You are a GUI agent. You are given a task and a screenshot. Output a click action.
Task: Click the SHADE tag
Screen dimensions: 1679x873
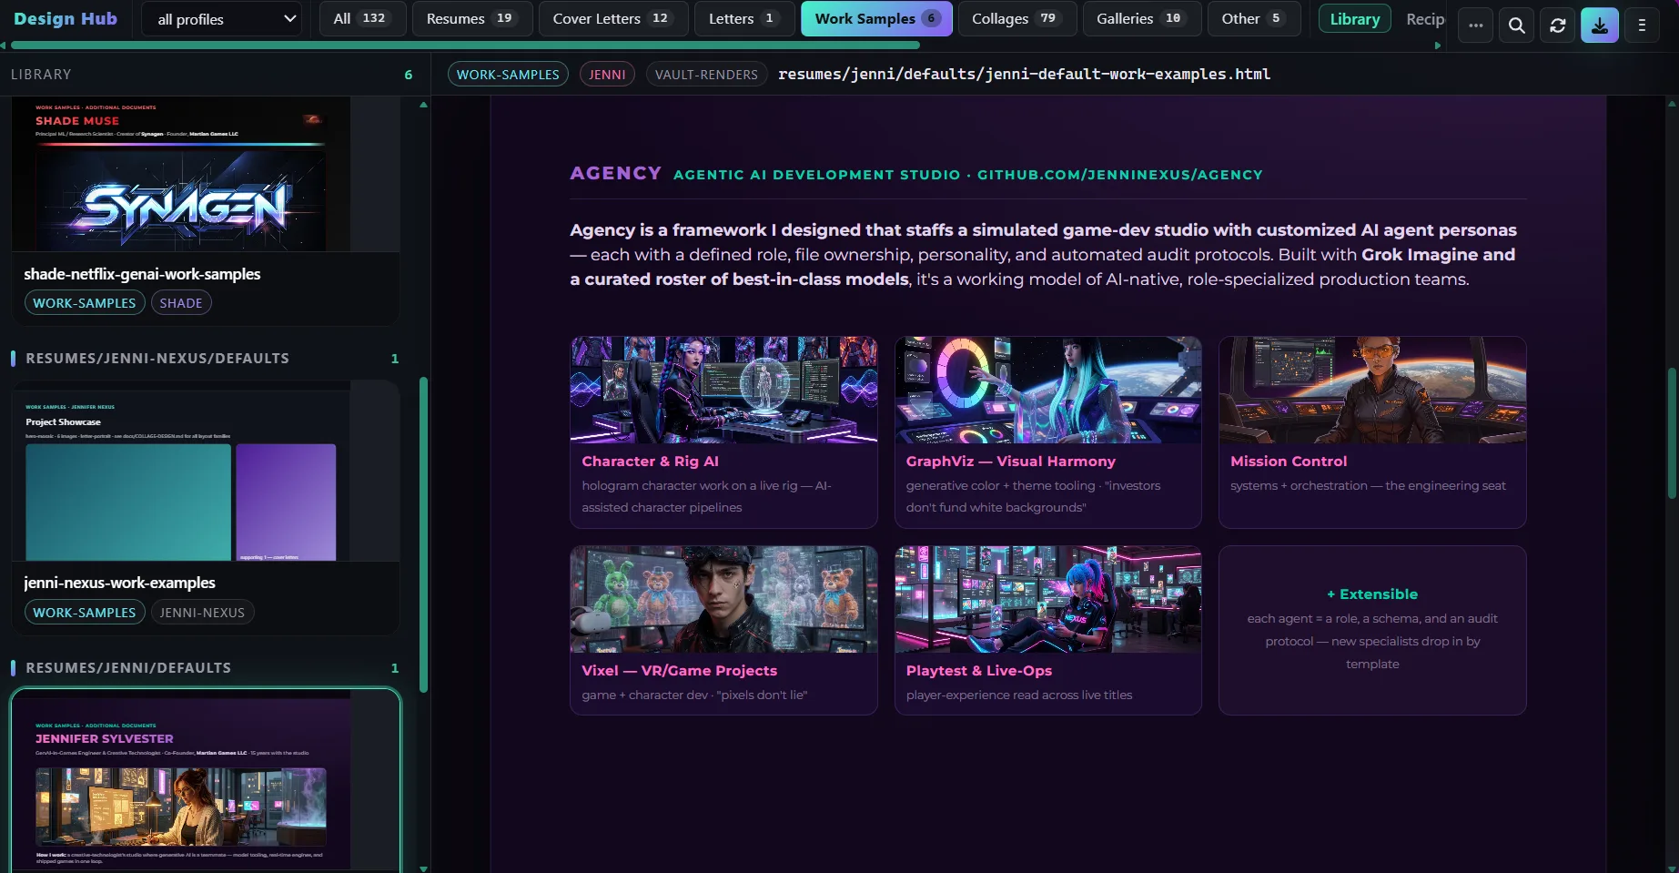181,303
